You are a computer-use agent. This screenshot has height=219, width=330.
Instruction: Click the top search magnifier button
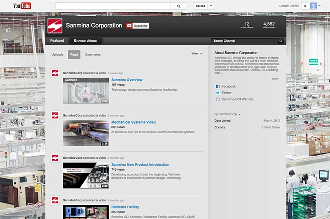[x=179, y=6]
